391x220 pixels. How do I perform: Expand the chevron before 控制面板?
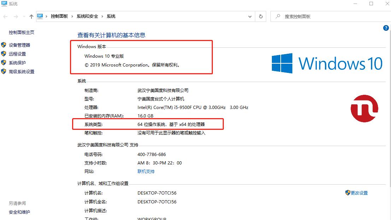tap(46, 17)
